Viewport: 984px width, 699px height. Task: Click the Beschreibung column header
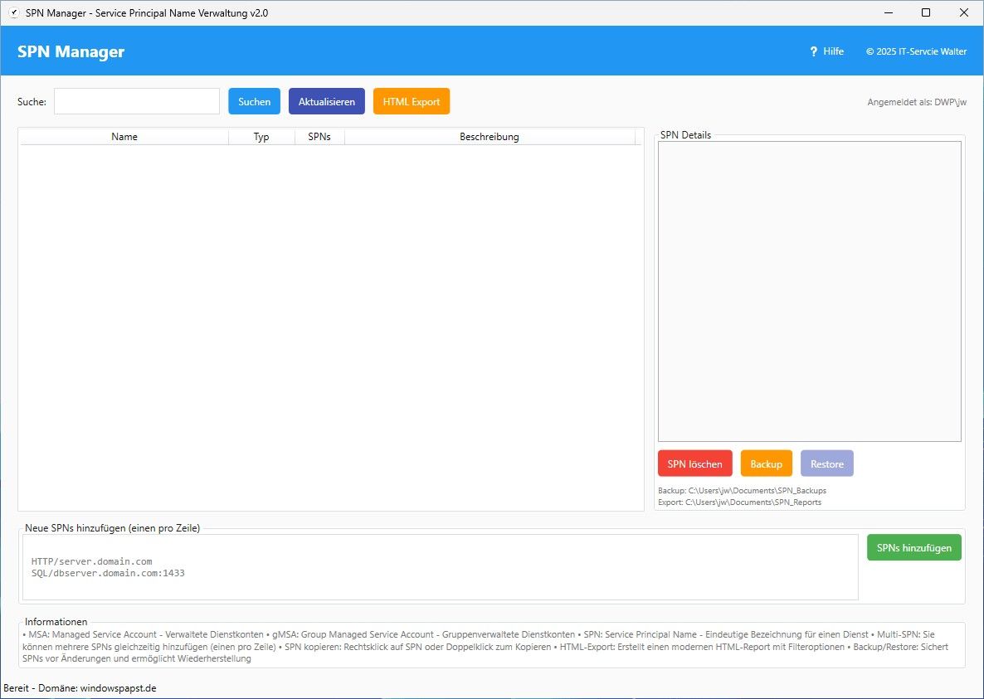[490, 137]
